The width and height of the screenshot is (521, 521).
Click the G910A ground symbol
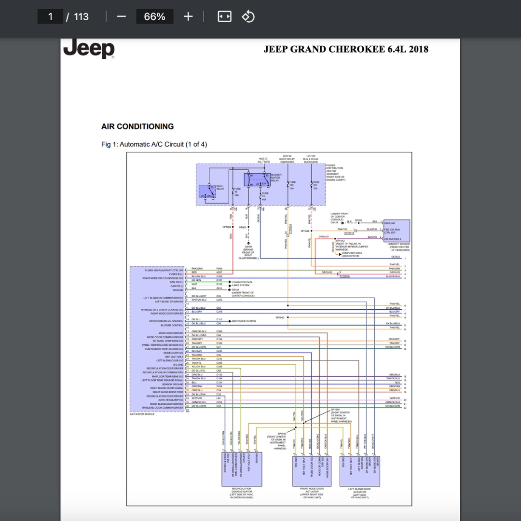(248, 244)
